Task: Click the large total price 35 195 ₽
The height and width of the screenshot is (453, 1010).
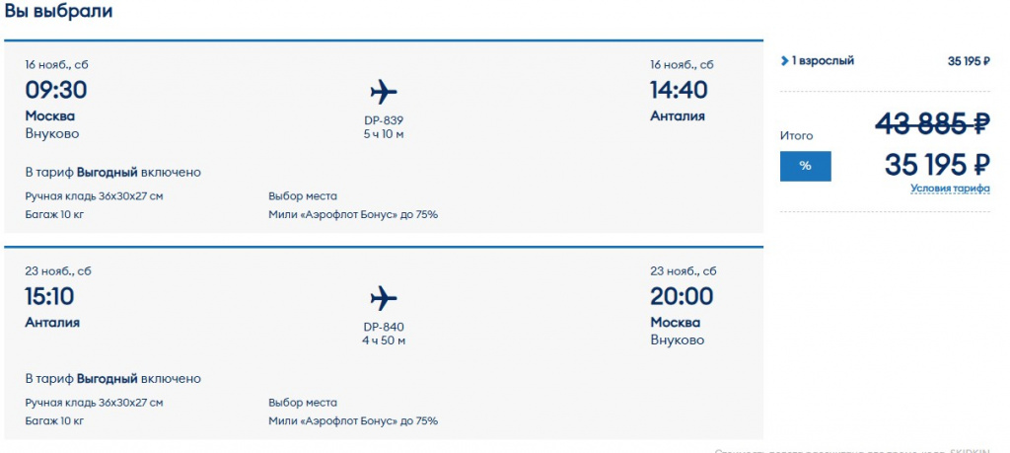Action: (x=937, y=165)
